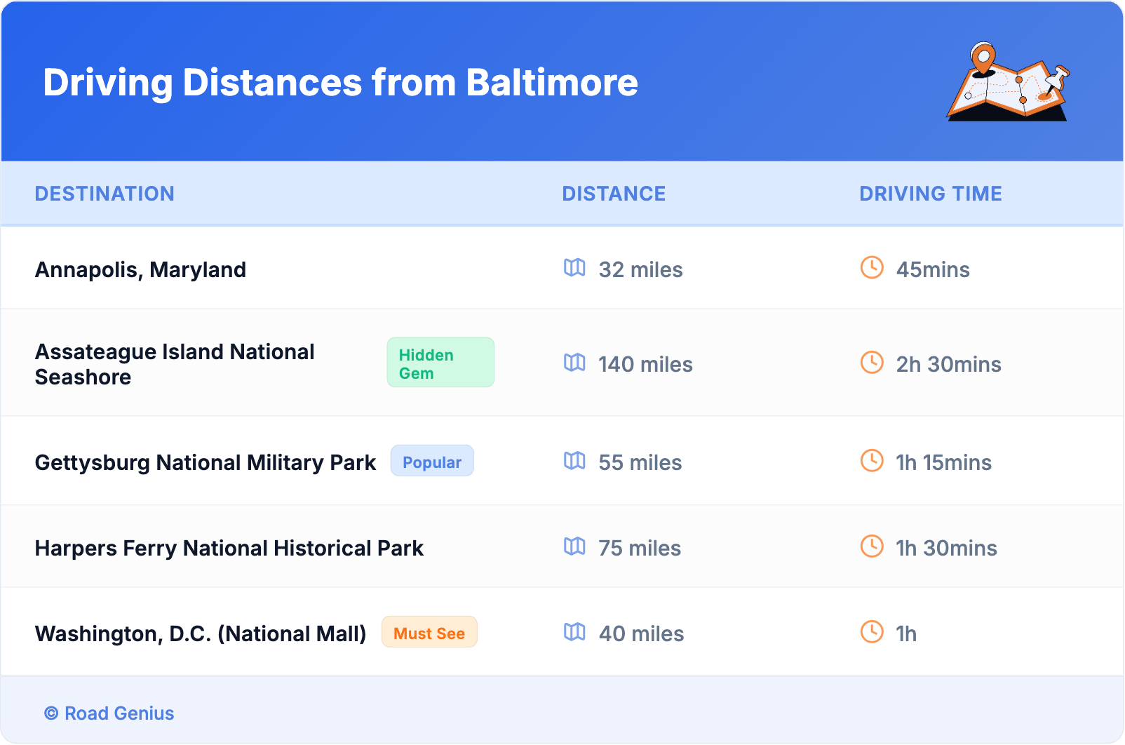Click the clock icon beside 45mins
This screenshot has width=1125, height=745.
pos(872,267)
